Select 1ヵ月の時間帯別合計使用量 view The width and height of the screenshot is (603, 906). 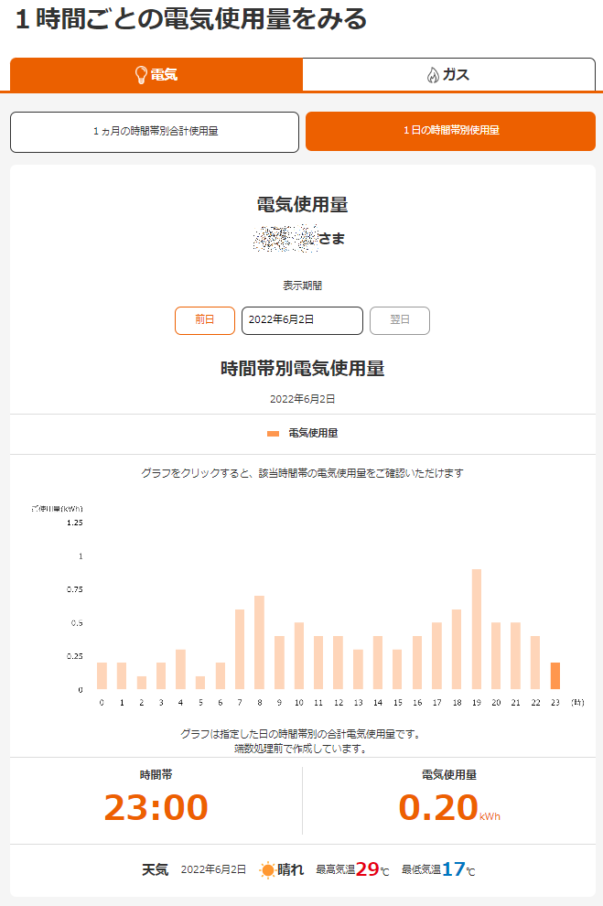click(x=155, y=132)
